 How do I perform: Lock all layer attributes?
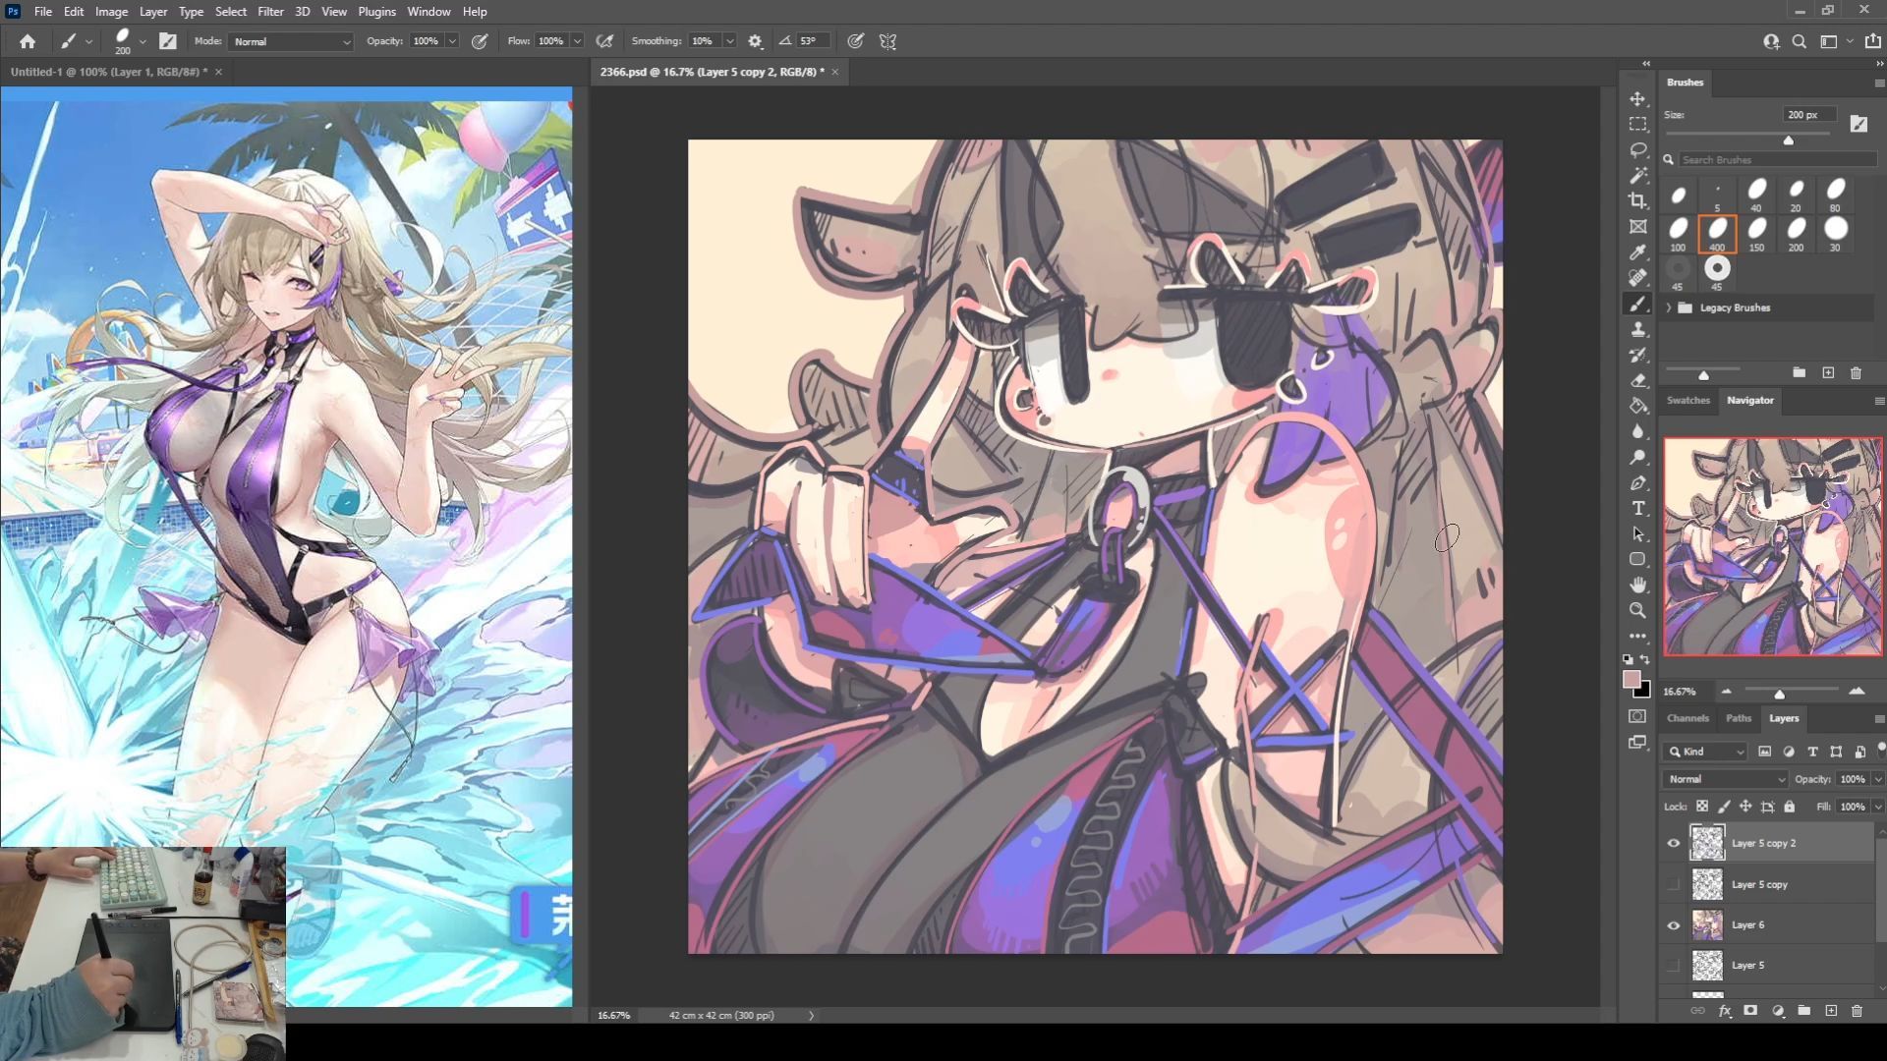click(1790, 807)
